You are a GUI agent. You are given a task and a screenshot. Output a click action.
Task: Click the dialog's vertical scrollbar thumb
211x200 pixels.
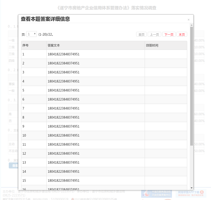point(191,85)
